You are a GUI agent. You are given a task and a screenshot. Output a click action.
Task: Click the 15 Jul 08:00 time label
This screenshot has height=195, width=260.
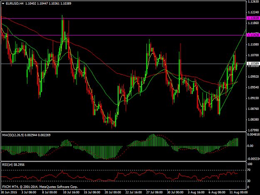point(92,193)
